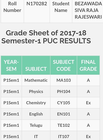Click the SUBJECT CODE column header
This screenshot has width=103, height=140.
(x=63, y=65)
